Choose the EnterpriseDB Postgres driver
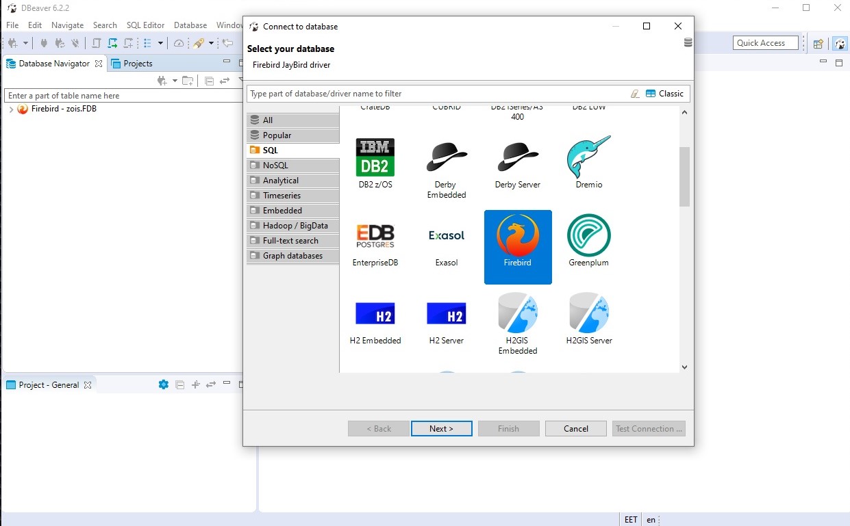 coord(375,245)
